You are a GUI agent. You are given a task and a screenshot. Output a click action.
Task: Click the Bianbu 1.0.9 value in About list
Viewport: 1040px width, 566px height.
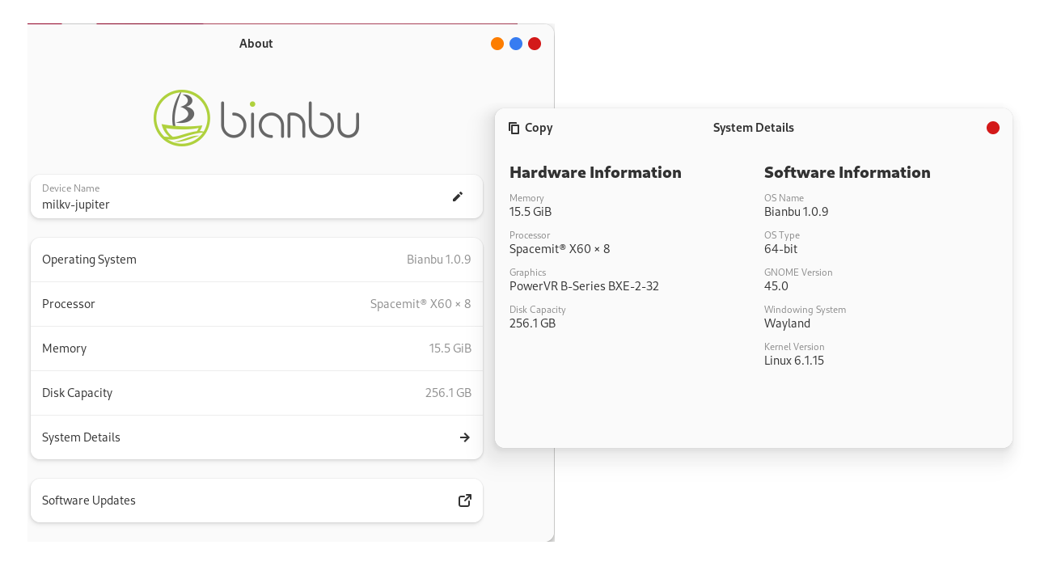pos(439,260)
